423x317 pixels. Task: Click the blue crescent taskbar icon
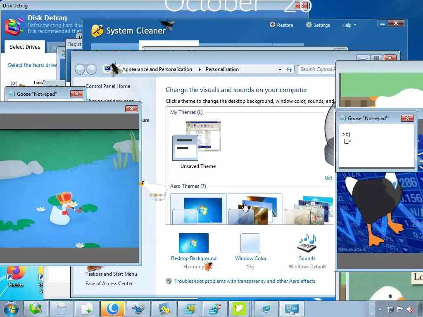pos(112,309)
